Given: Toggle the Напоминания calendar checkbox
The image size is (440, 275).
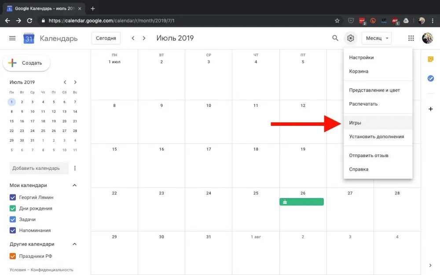Looking at the screenshot, I should 13,231.
